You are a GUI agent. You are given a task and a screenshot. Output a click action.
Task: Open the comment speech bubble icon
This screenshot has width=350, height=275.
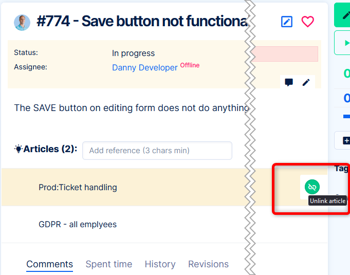tap(289, 82)
